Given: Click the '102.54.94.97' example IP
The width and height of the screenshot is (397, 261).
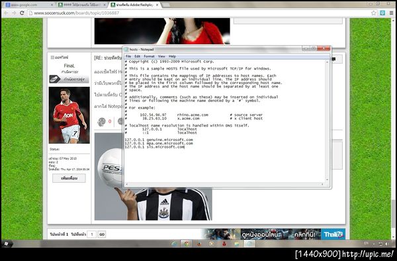Looking at the screenshot, I should (154, 115).
